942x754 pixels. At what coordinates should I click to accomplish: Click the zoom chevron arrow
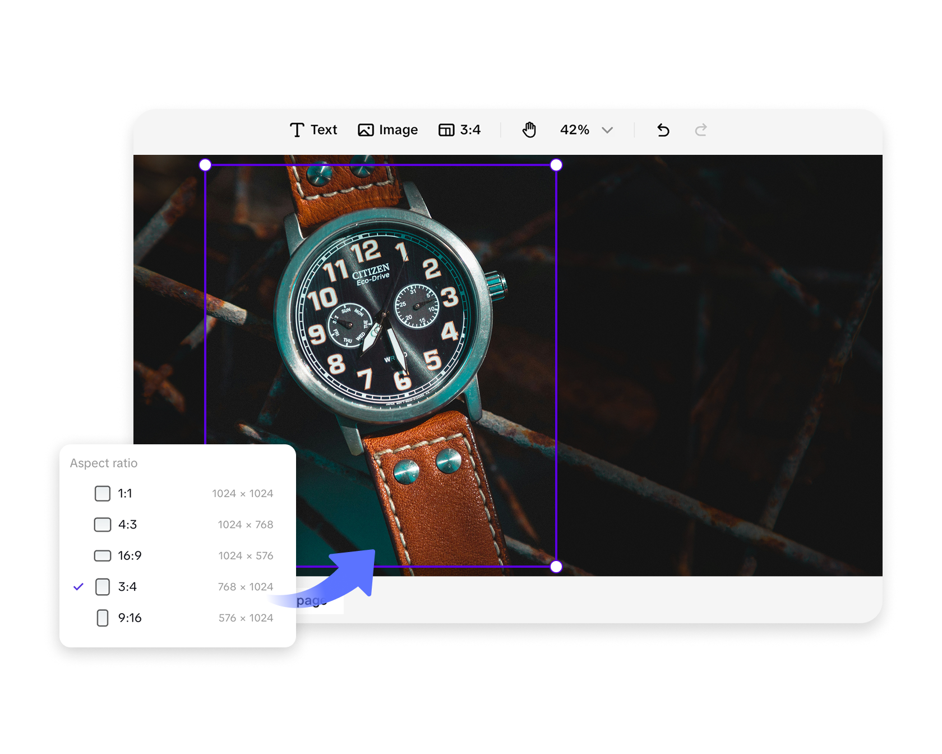[x=607, y=130]
